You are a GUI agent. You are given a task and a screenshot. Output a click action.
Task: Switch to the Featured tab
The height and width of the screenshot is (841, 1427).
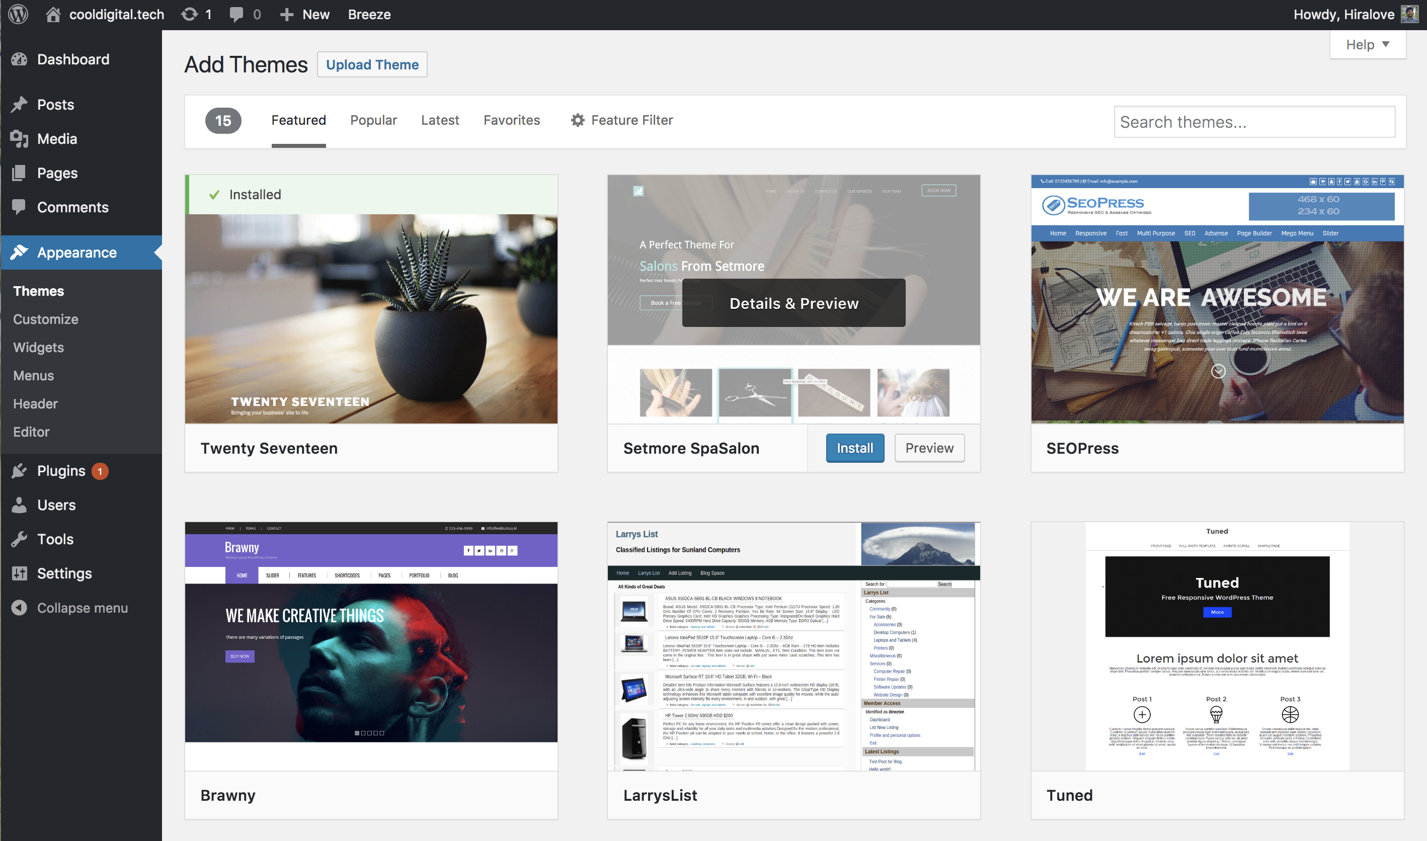coord(299,120)
